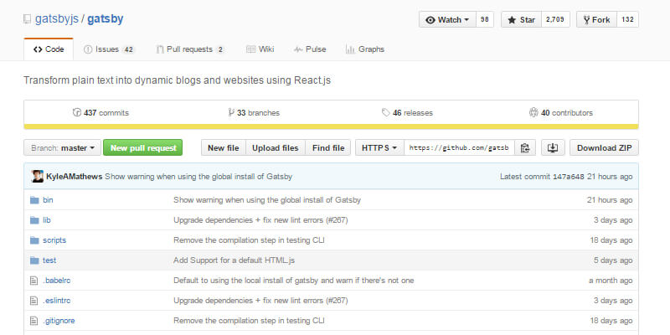Download ZIP of the repository
670x335 pixels.
604,148
